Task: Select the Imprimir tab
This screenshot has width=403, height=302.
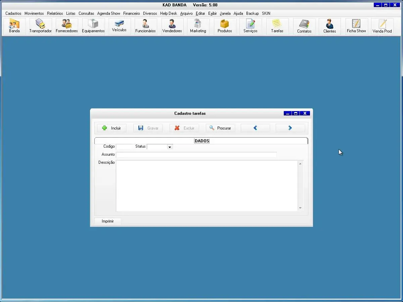Action: coord(108,221)
